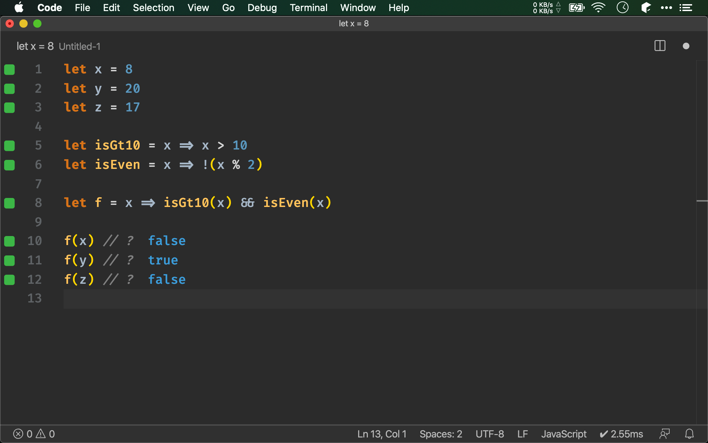Viewport: 708px width, 443px height.
Task: Open the View menu
Action: pyautogui.click(x=198, y=8)
